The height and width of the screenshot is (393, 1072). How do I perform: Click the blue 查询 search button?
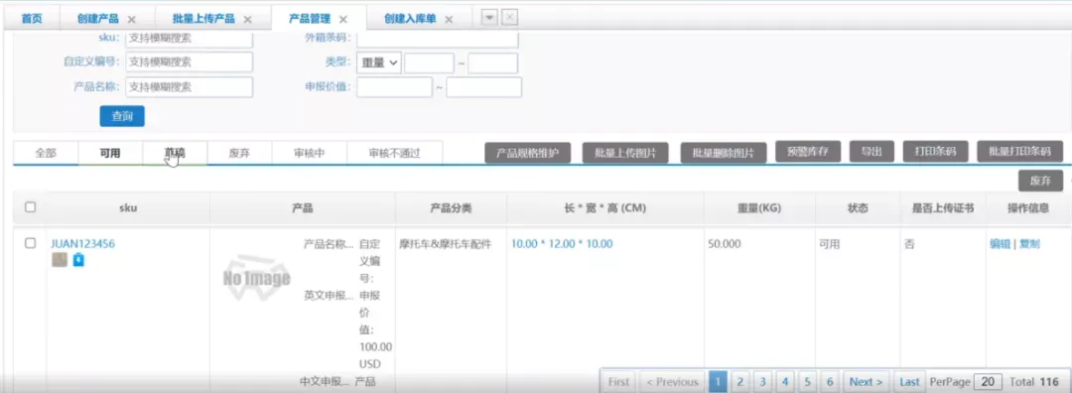pyautogui.click(x=122, y=116)
